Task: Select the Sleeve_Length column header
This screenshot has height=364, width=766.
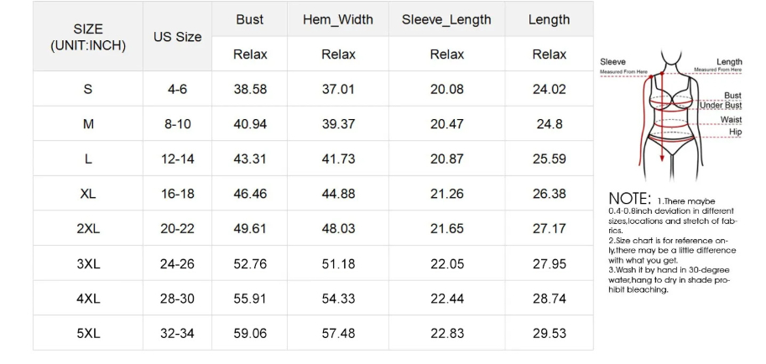Action: tap(446, 19)
